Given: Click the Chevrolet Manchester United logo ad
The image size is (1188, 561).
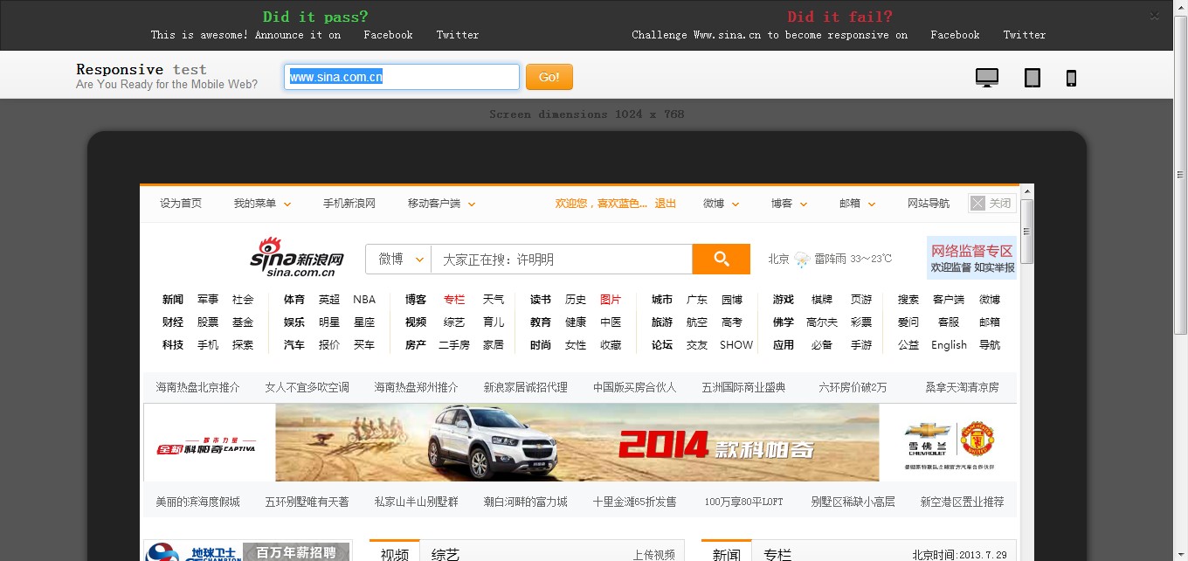Looking at the screenshot, I should (950, 445).
